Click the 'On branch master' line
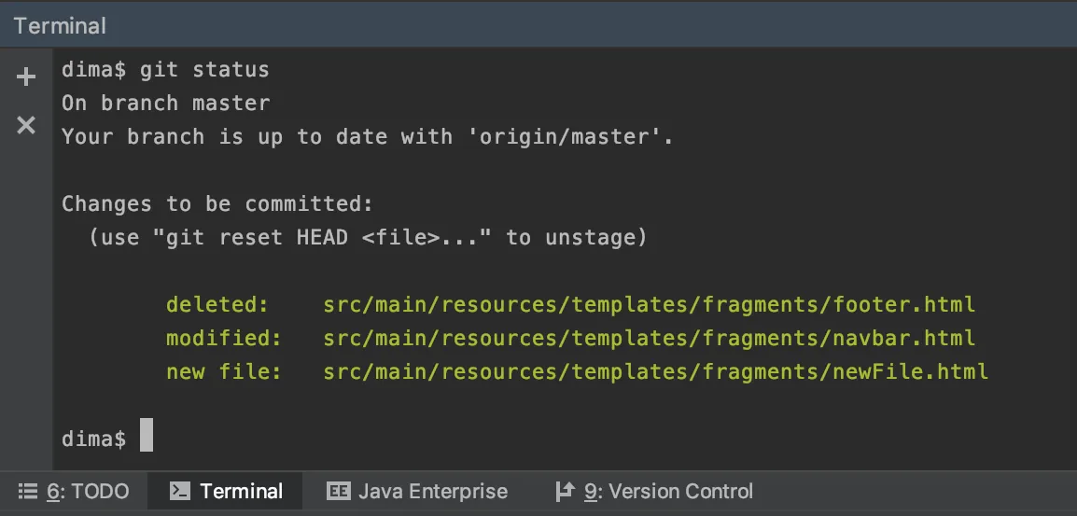 (165, 103)
